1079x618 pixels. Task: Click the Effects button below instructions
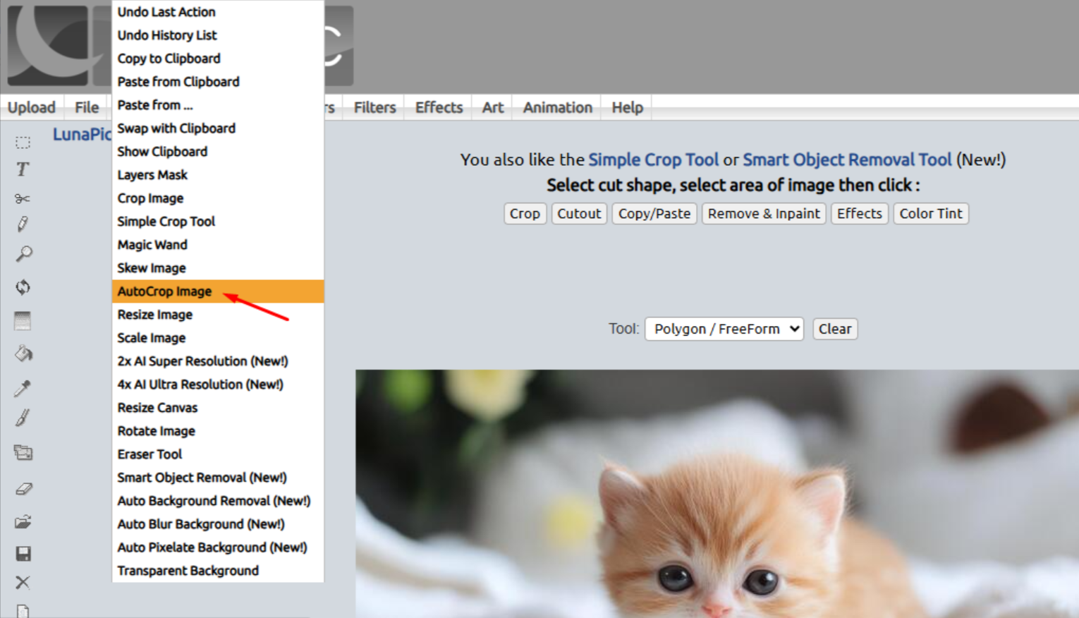pos(860,214)
